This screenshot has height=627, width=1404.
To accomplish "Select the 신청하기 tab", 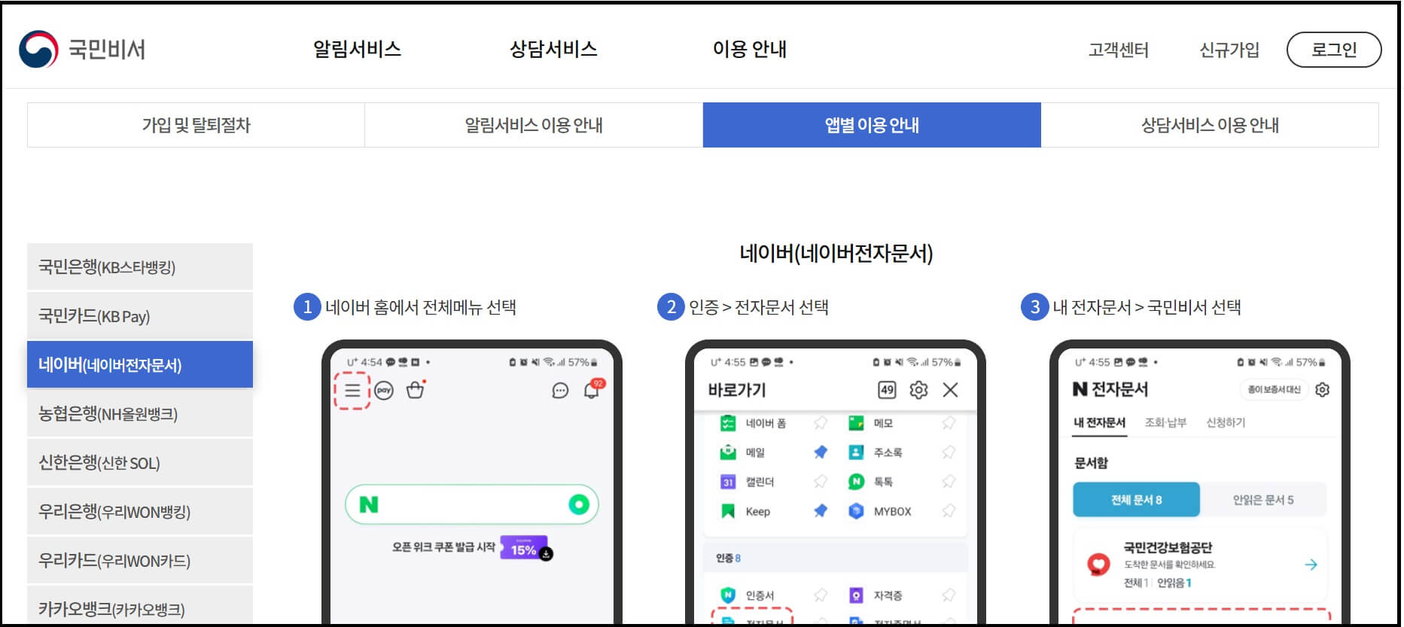I will (x=1226, y=422).
